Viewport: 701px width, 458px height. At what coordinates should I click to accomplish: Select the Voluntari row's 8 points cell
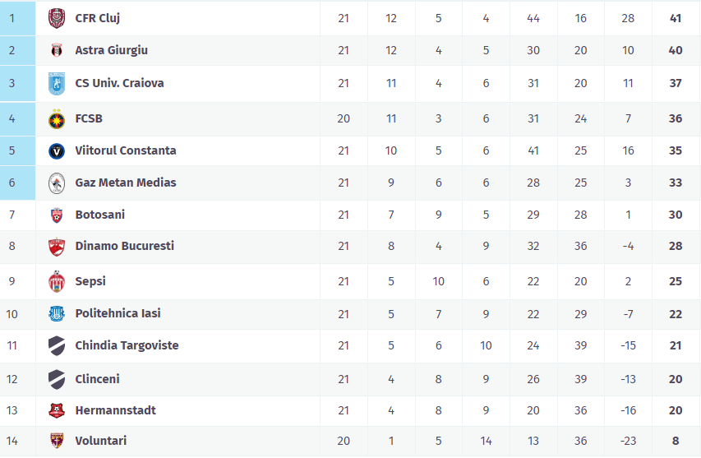676,442
